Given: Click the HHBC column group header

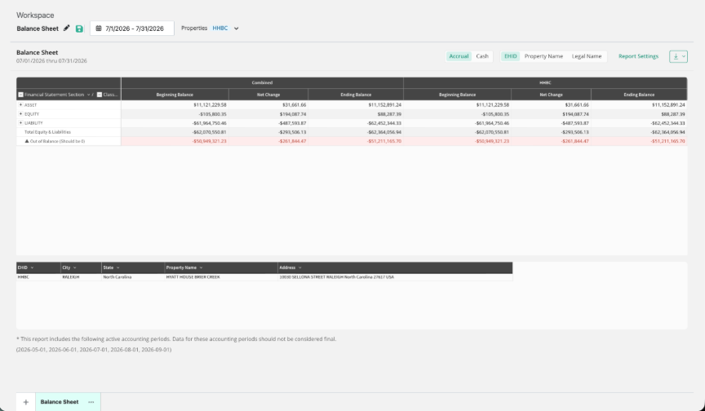Looking at the screenshot, I should pyautogui.click(x=545, y=82).
